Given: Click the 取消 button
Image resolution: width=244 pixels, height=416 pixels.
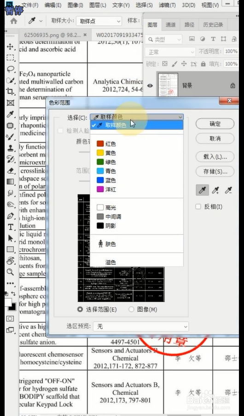Looking at the screenshot, I should (x=215, y=138).
